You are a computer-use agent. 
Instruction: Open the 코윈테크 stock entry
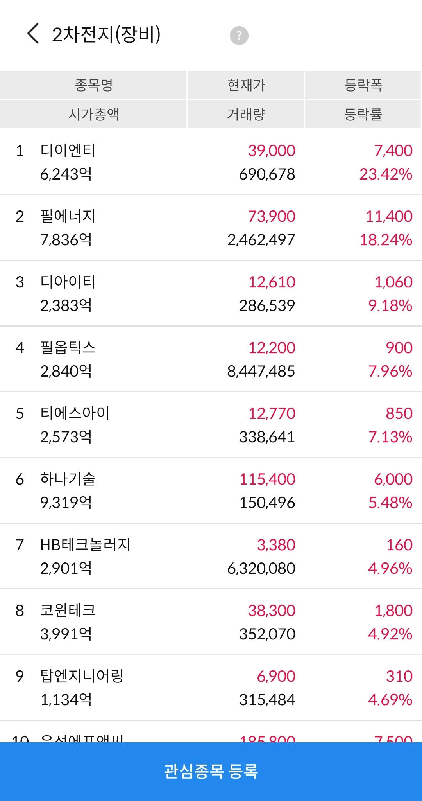(68, 611)
